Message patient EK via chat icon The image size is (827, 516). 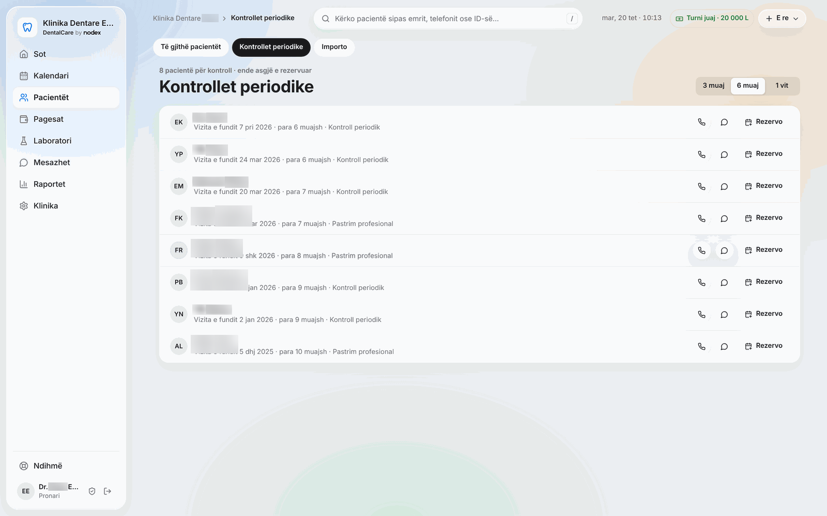[x=724, y=122]
